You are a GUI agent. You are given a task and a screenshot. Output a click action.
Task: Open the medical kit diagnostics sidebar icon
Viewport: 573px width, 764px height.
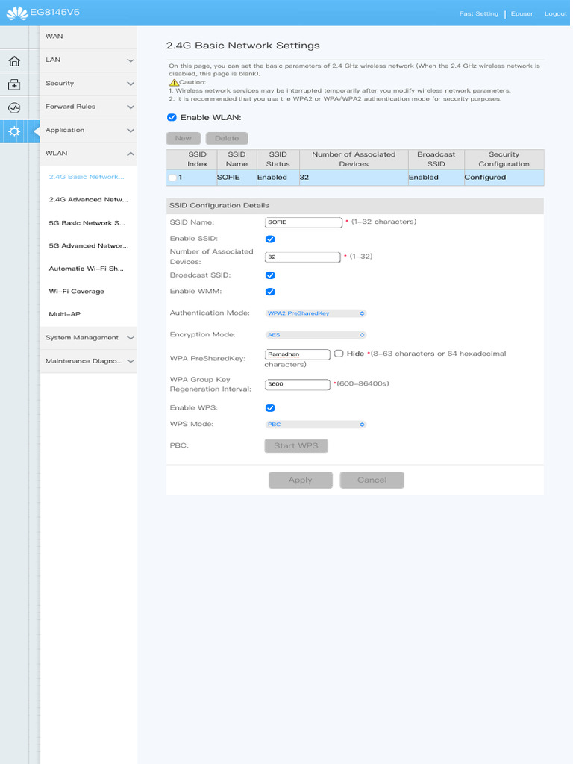pos(14,84)
